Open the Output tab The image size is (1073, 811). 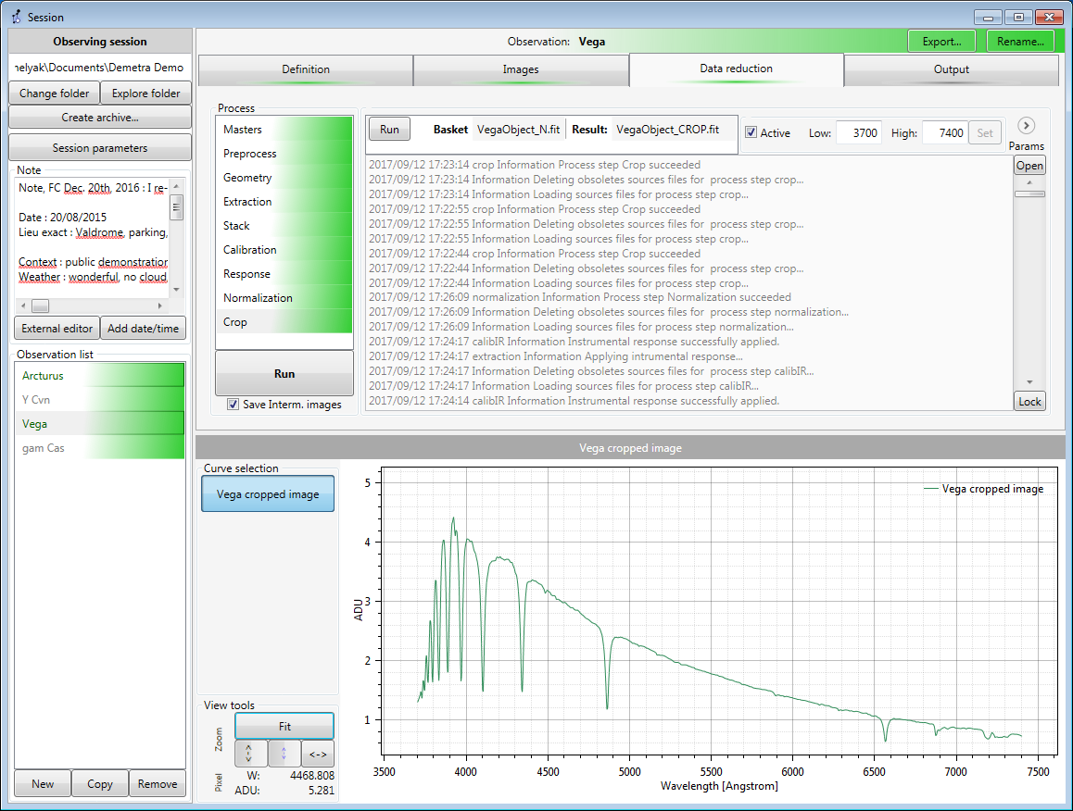click(952, 69)
